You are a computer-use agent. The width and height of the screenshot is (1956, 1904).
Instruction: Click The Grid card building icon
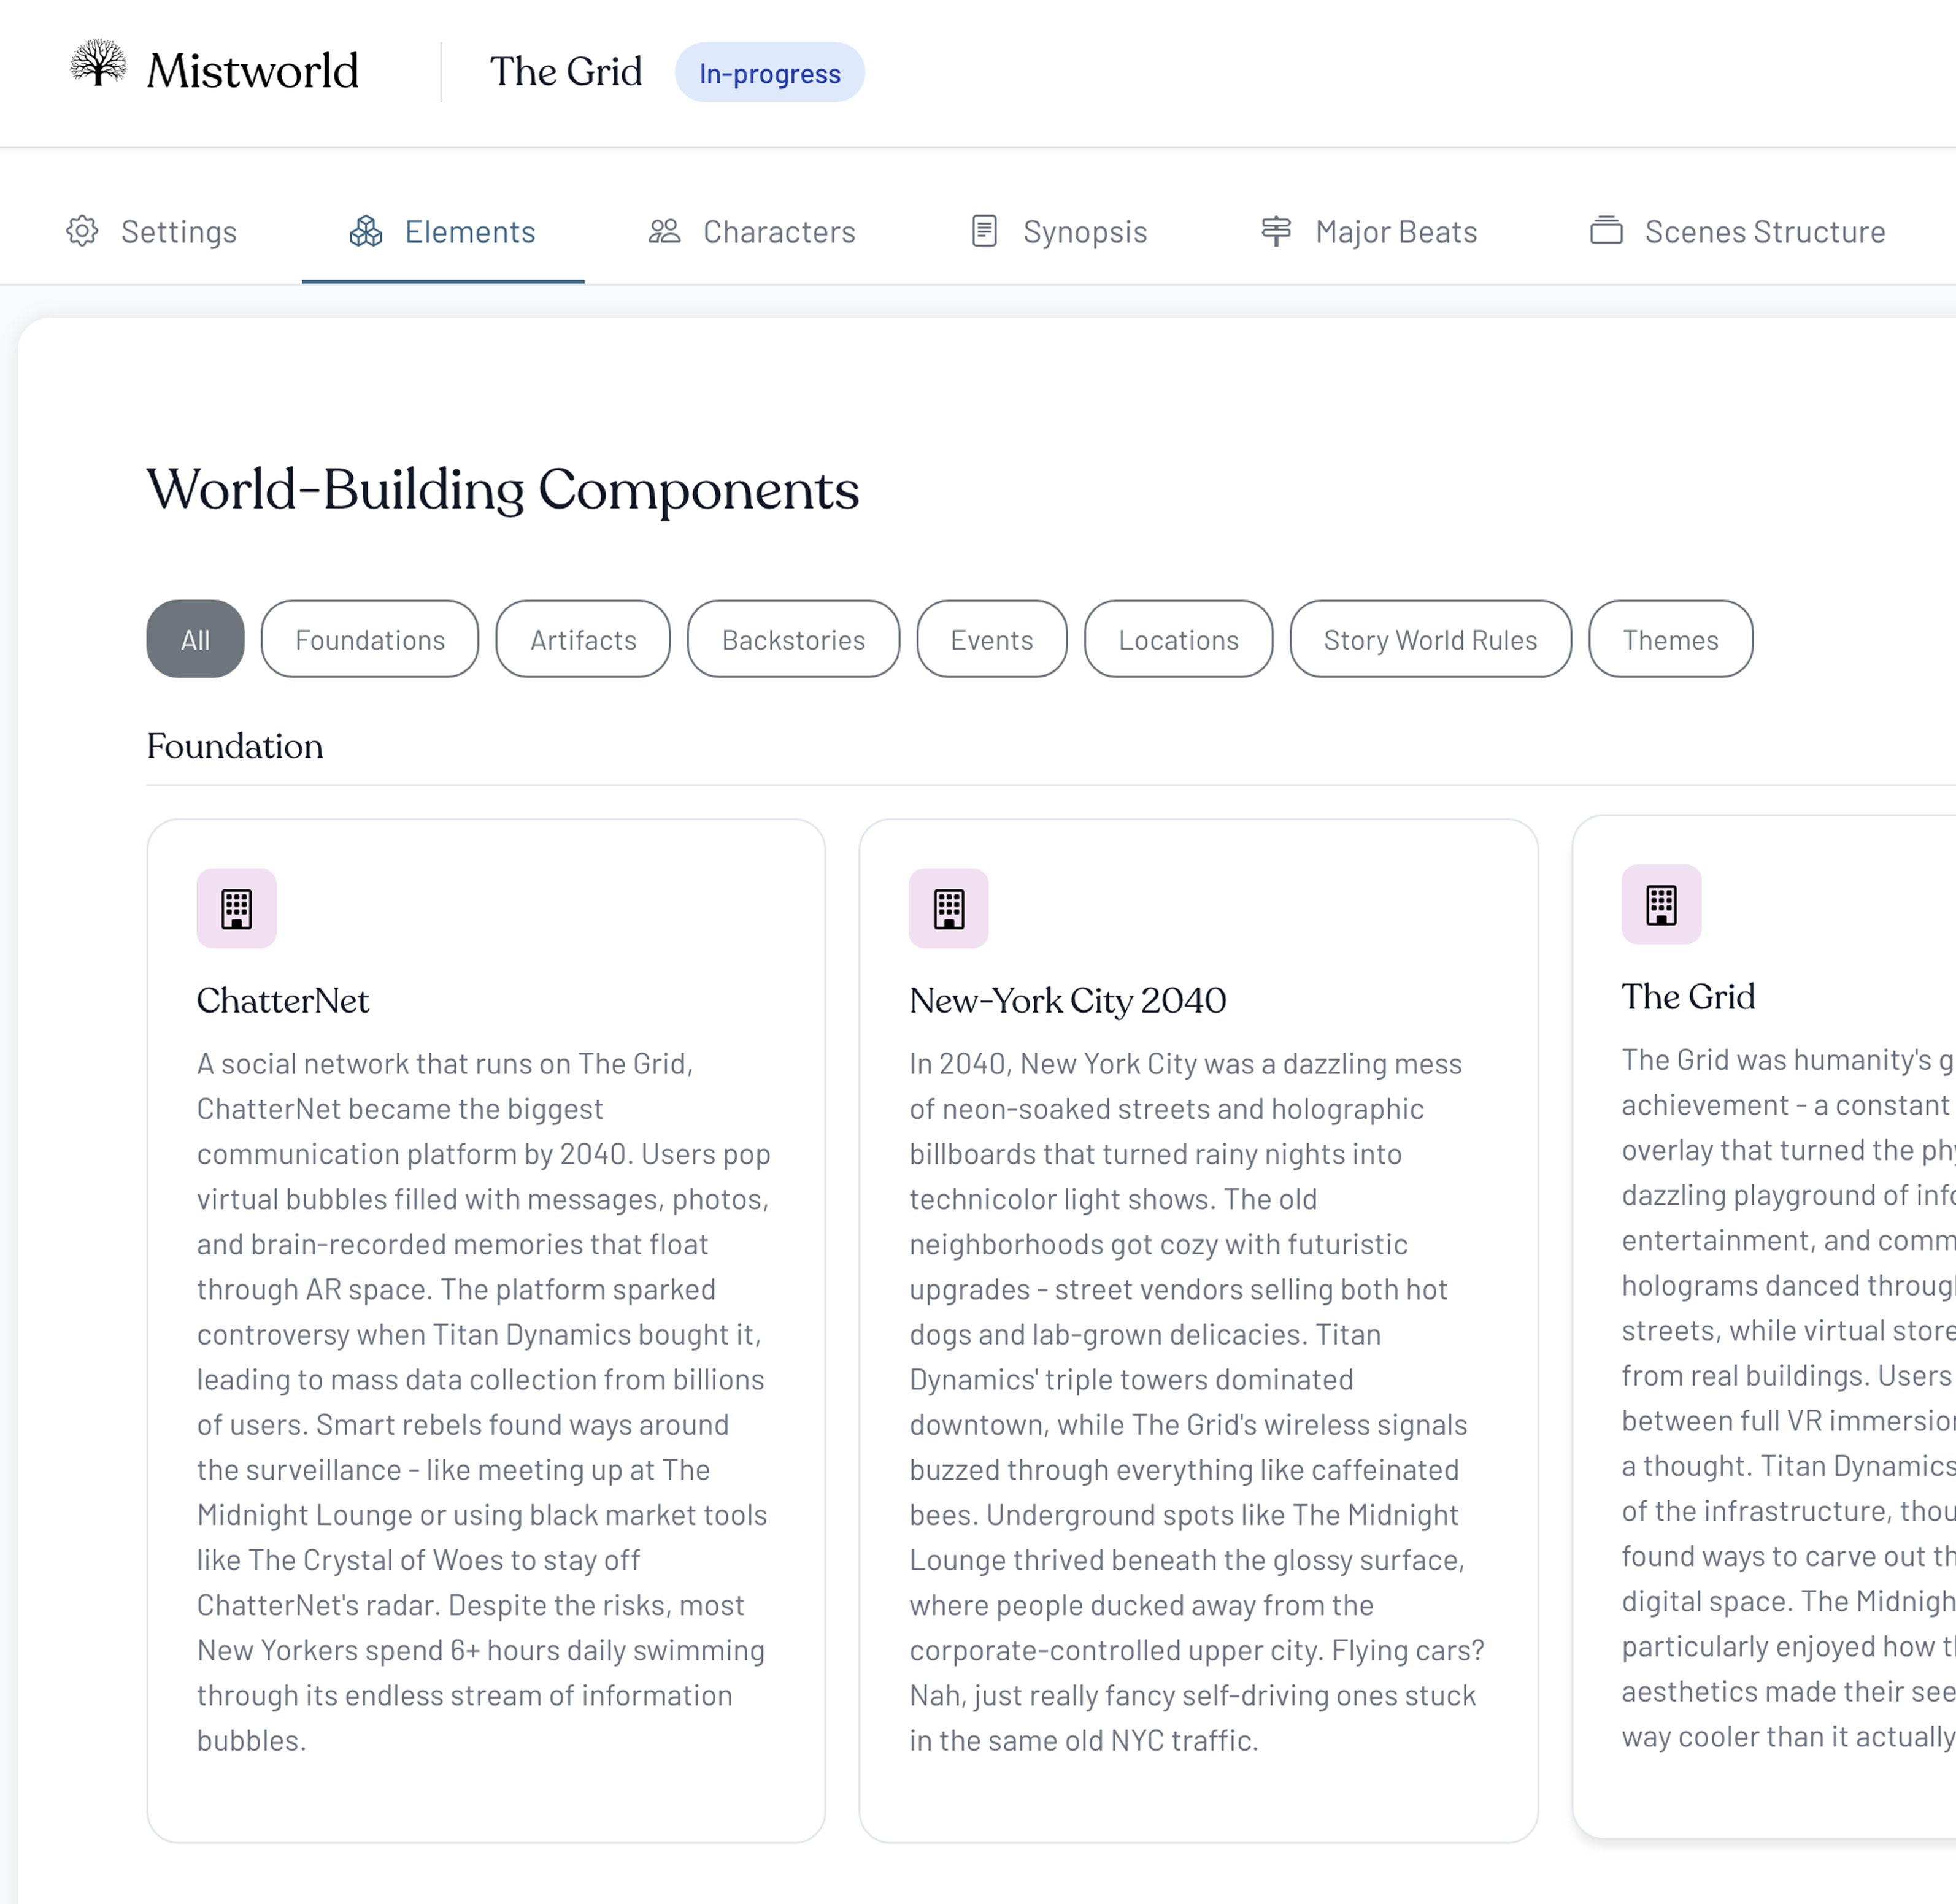1661,904
